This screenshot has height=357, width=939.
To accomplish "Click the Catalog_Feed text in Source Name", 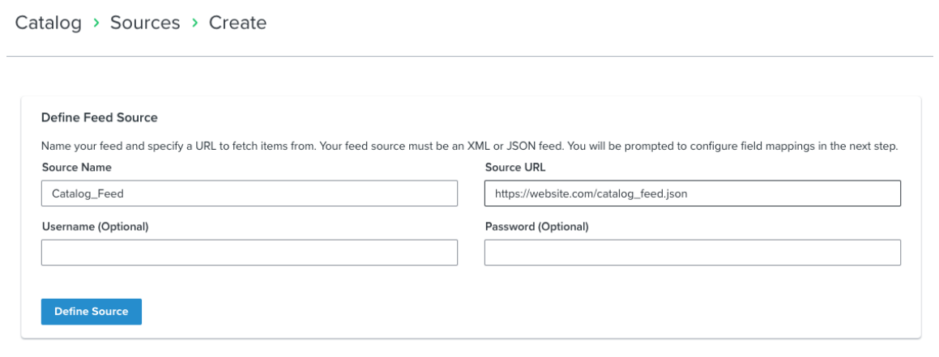I will click(87, 193).
